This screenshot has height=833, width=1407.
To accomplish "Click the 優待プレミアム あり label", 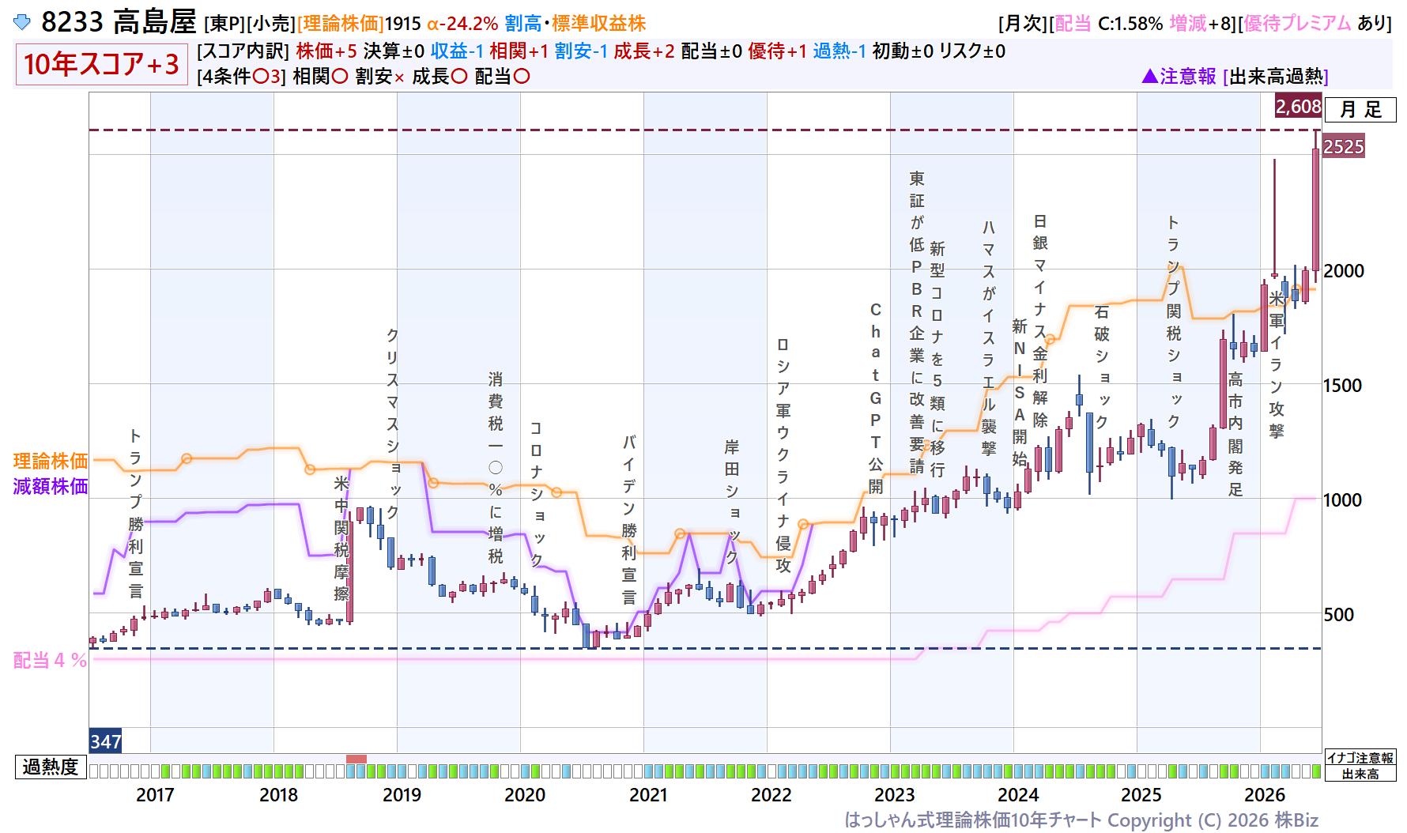I will (x=1317, y=24).
